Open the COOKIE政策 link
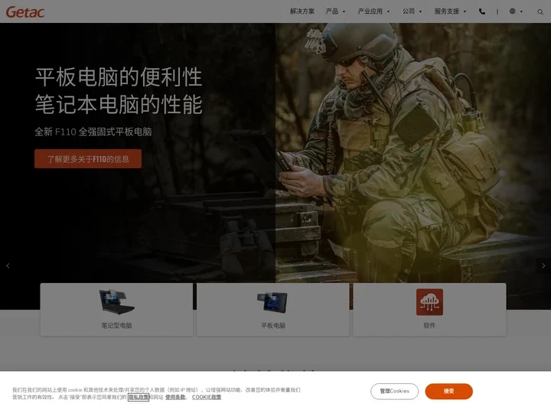The image size is (551, 413). click(207, 397)
